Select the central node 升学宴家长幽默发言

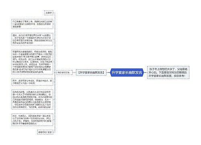127,72
